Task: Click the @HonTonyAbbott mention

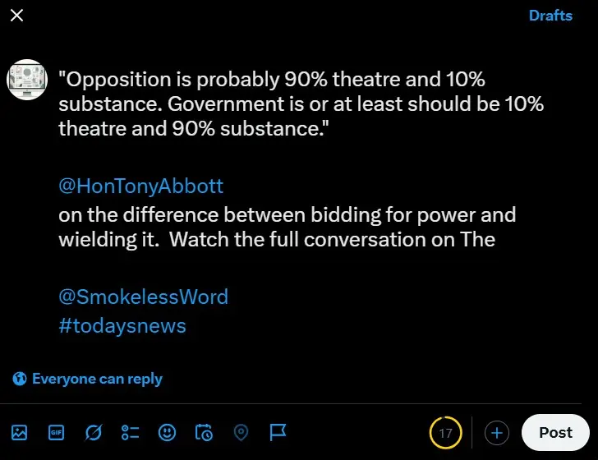Action: (140, 186)
